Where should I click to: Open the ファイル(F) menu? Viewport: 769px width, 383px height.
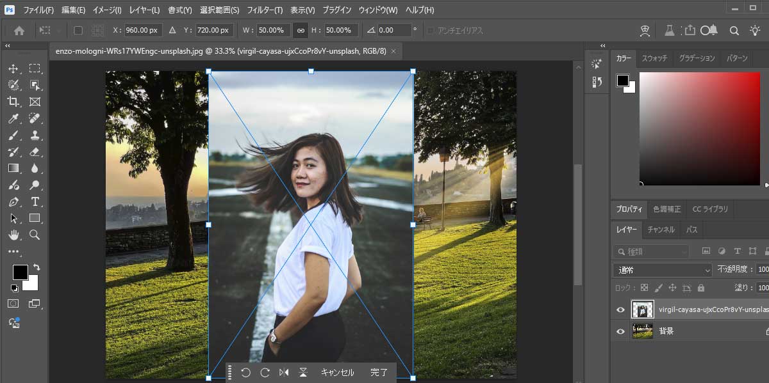coord(38,10)
